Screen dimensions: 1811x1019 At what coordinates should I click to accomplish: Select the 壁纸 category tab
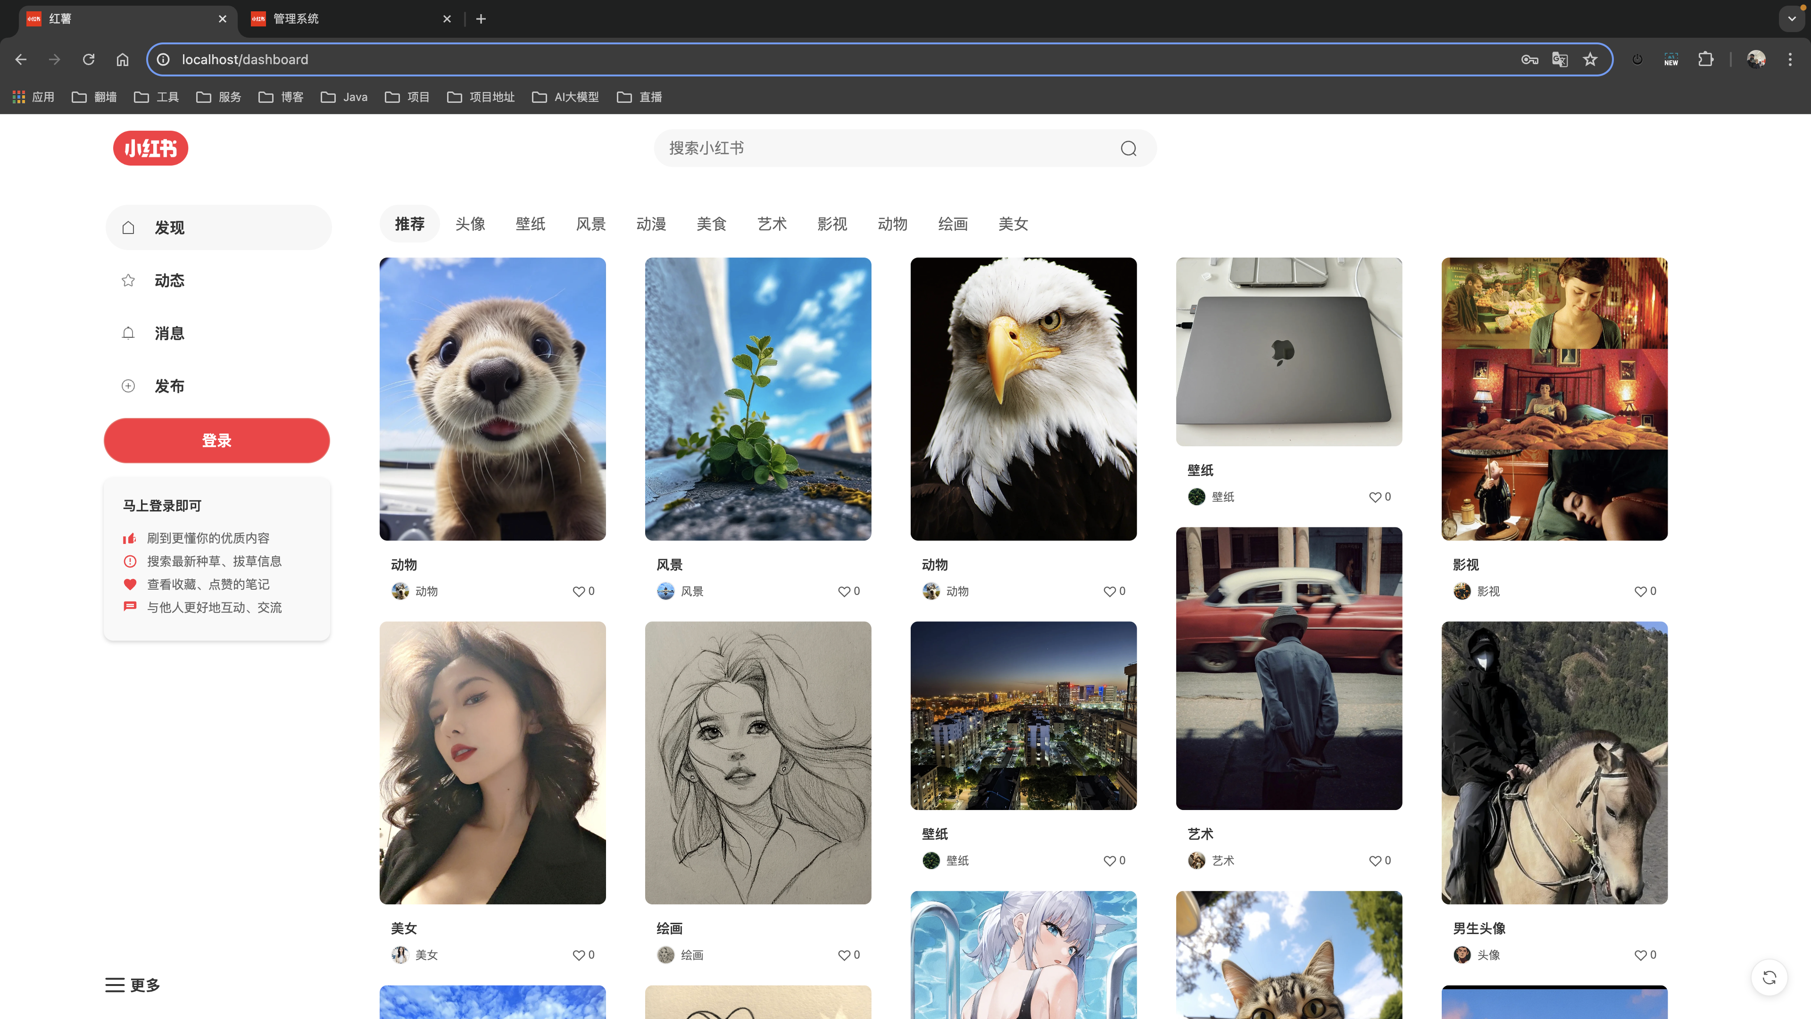coord(531,225)
